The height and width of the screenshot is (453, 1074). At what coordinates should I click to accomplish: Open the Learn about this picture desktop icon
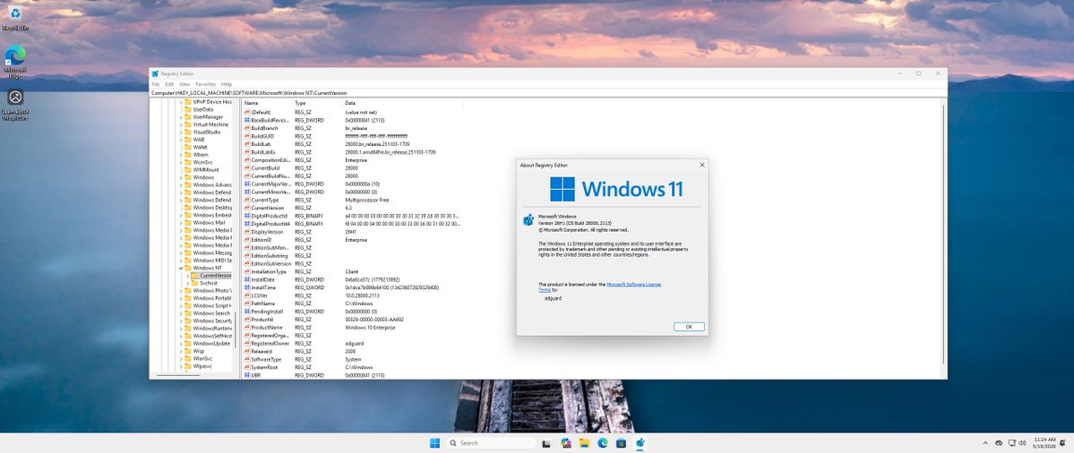point(15,104)
